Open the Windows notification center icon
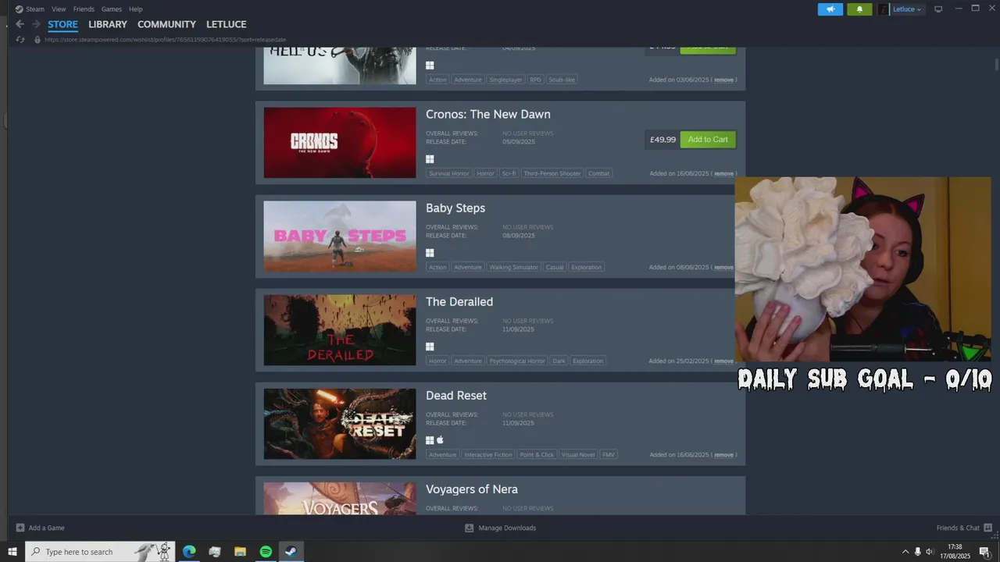The image size is (1000, 562). [x=984, y=552]
